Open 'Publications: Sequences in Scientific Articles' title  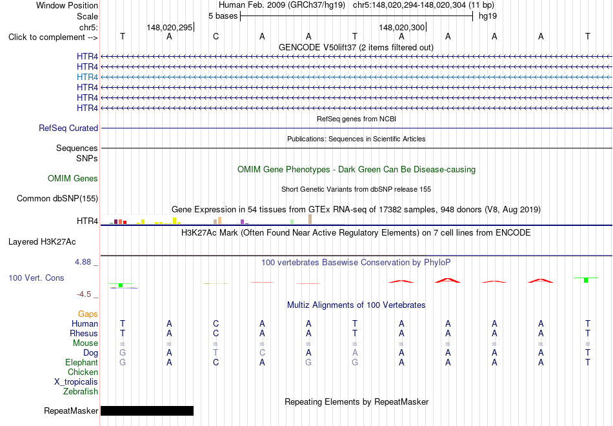coord(356,139)
